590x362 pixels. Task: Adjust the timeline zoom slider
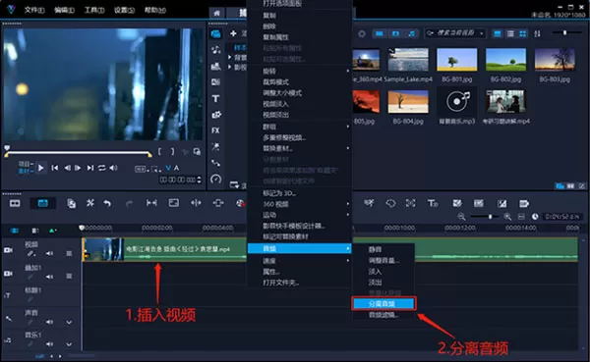490,217
